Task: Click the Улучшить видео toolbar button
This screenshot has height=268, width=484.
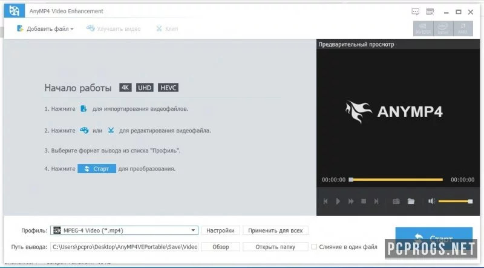Action: click(113, 28)
